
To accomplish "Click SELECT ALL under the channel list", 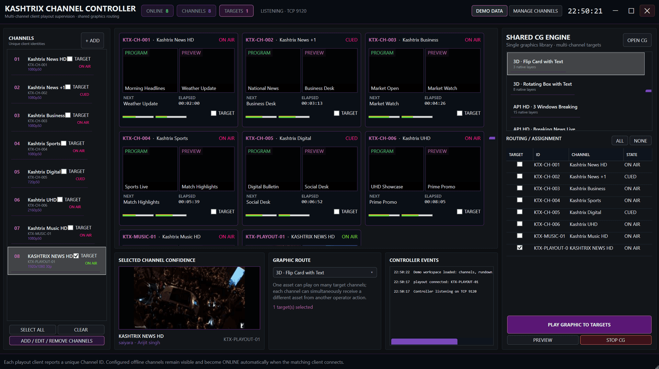I will [x=33, y=330].
